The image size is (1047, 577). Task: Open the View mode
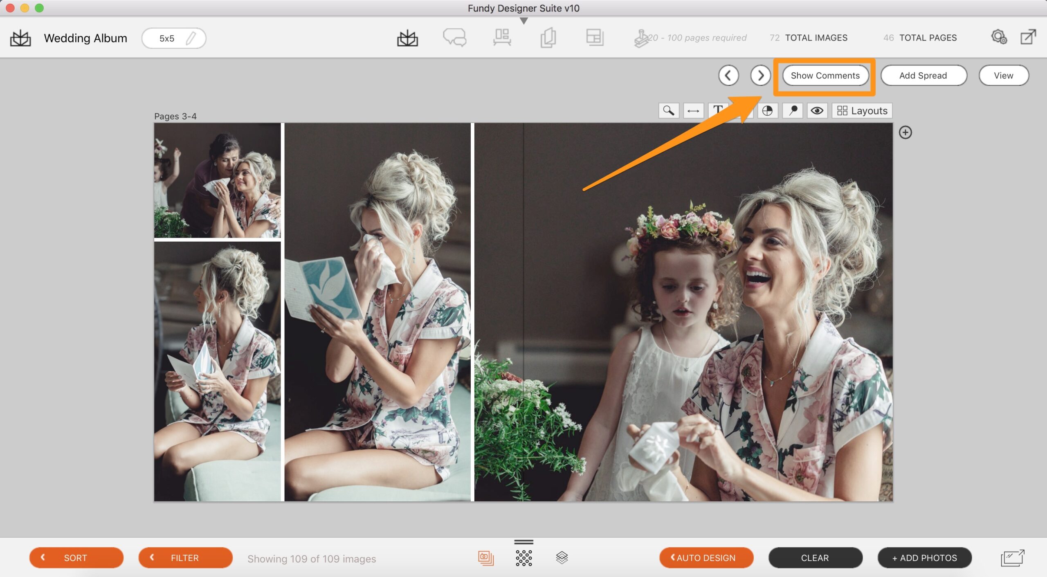pos(1004,74)
